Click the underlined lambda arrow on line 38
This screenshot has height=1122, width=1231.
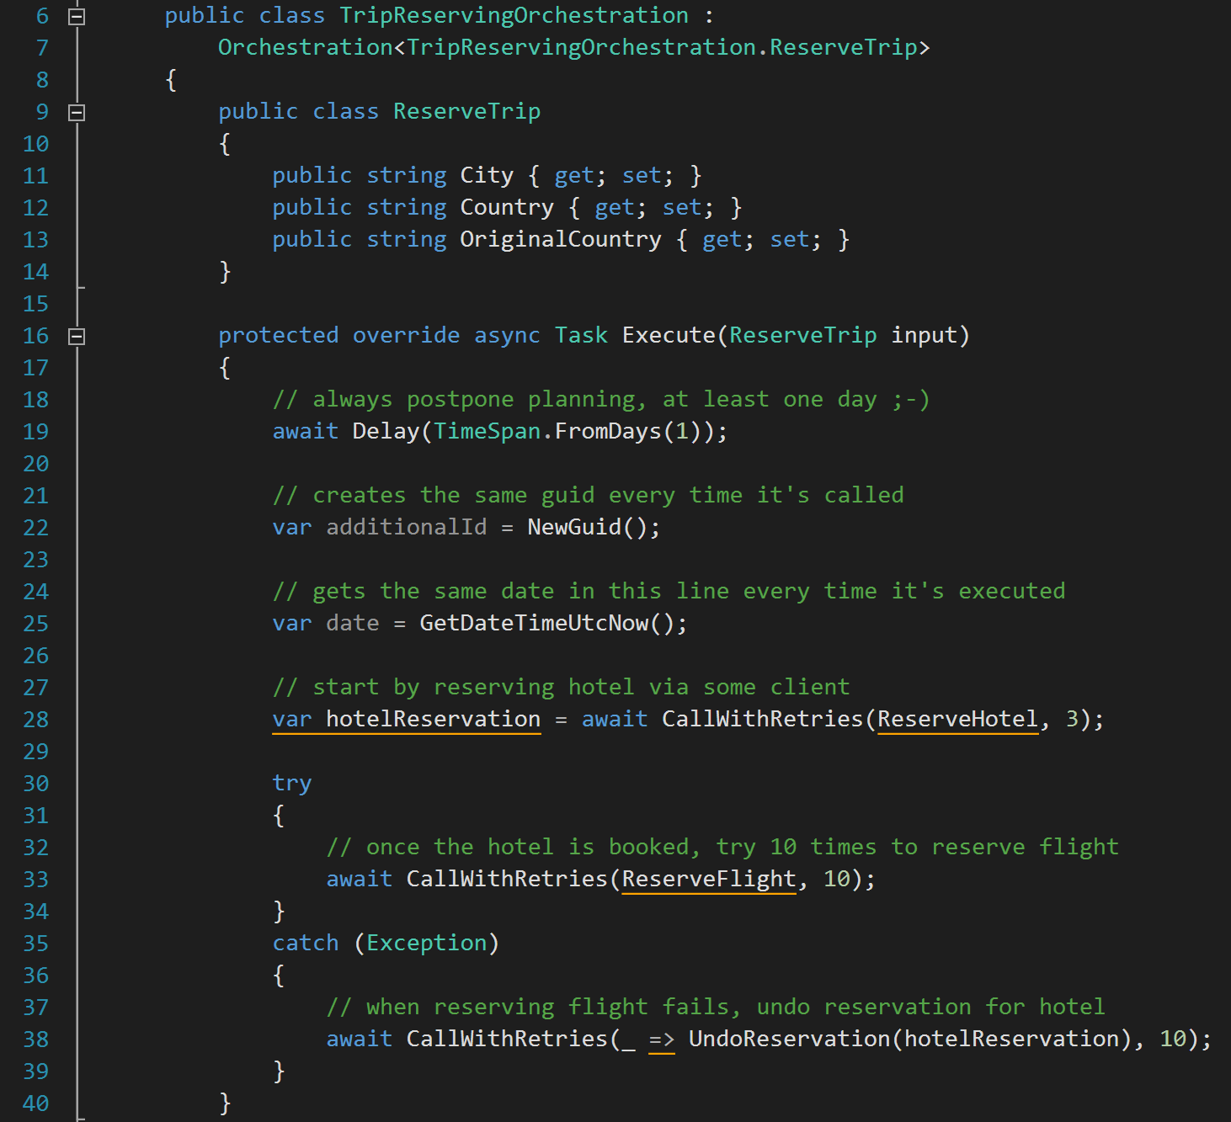tap(662, 1039)
